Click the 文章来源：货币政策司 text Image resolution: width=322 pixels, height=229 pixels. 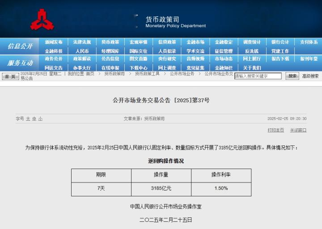144,119
